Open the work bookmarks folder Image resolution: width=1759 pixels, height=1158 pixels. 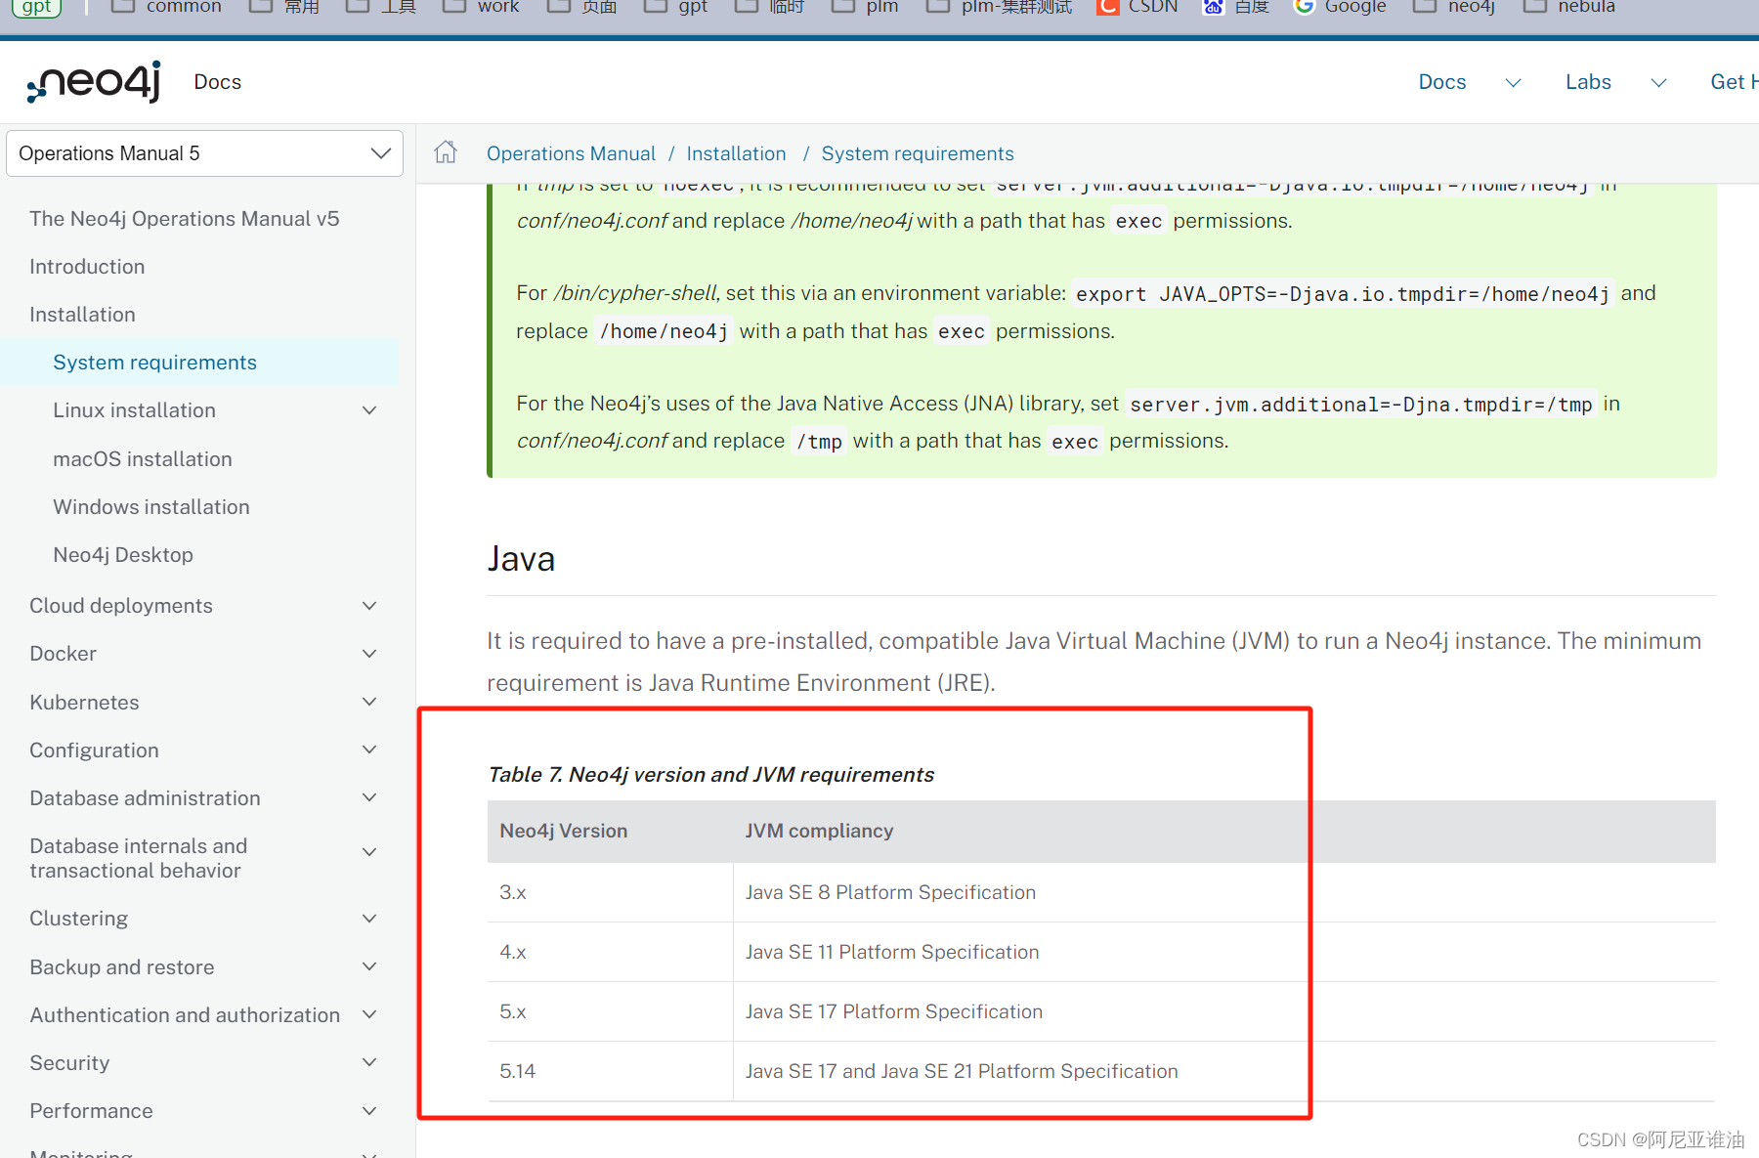click(x=481, y=7)
